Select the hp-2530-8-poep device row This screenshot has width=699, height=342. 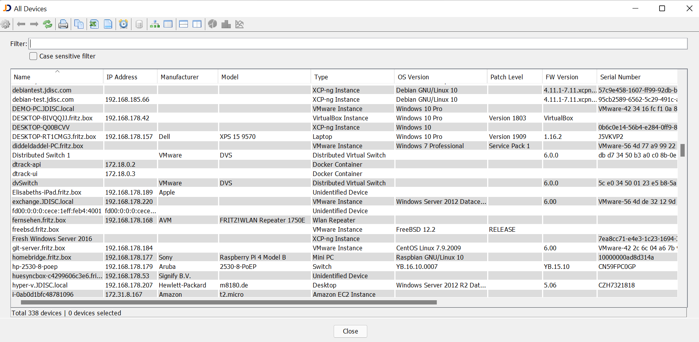click(35, 267)
